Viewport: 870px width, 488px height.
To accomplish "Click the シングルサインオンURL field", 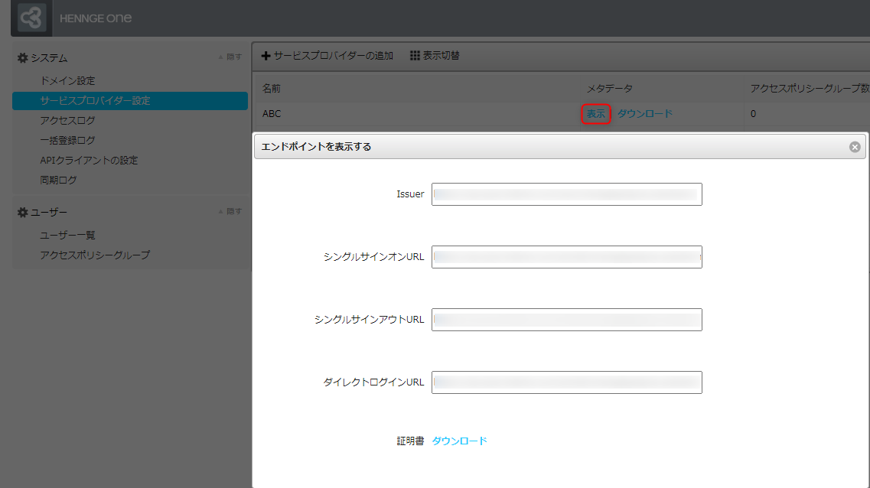I will tap(566, 257).
